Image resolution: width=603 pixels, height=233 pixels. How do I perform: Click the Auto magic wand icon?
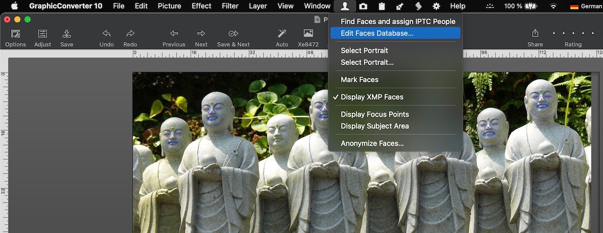click(282, 34)
